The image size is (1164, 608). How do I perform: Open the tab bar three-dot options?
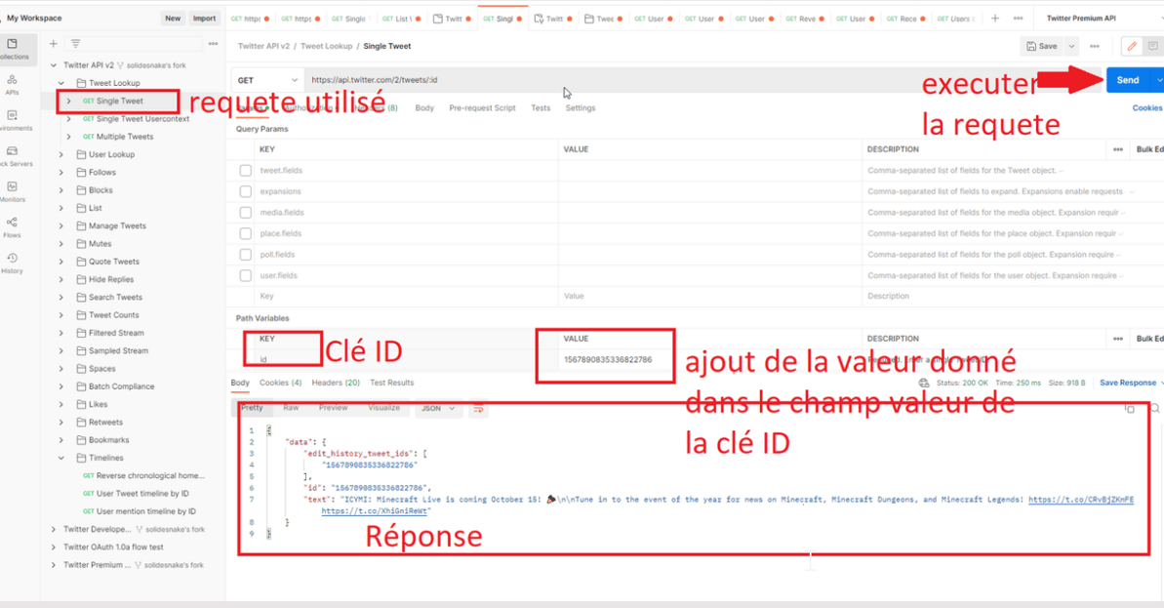(x=1018, y=19)
